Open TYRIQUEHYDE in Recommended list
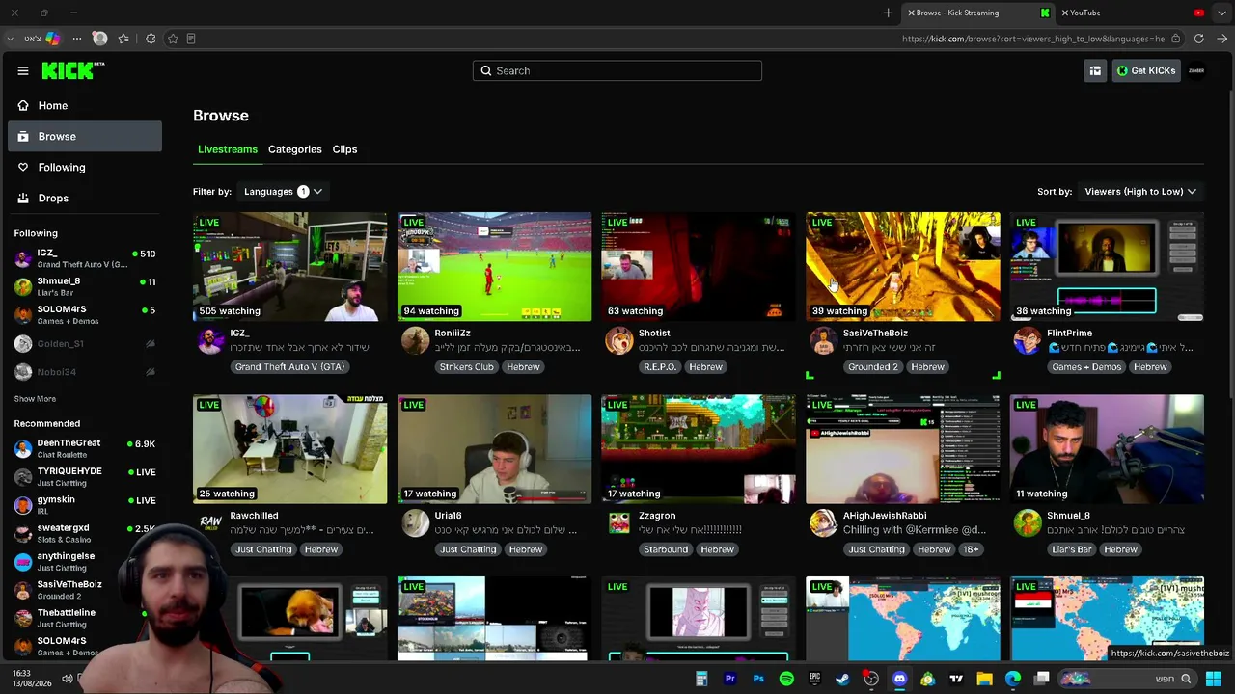The height and width of the screenshot is (694, 1235). click(85, 476)
